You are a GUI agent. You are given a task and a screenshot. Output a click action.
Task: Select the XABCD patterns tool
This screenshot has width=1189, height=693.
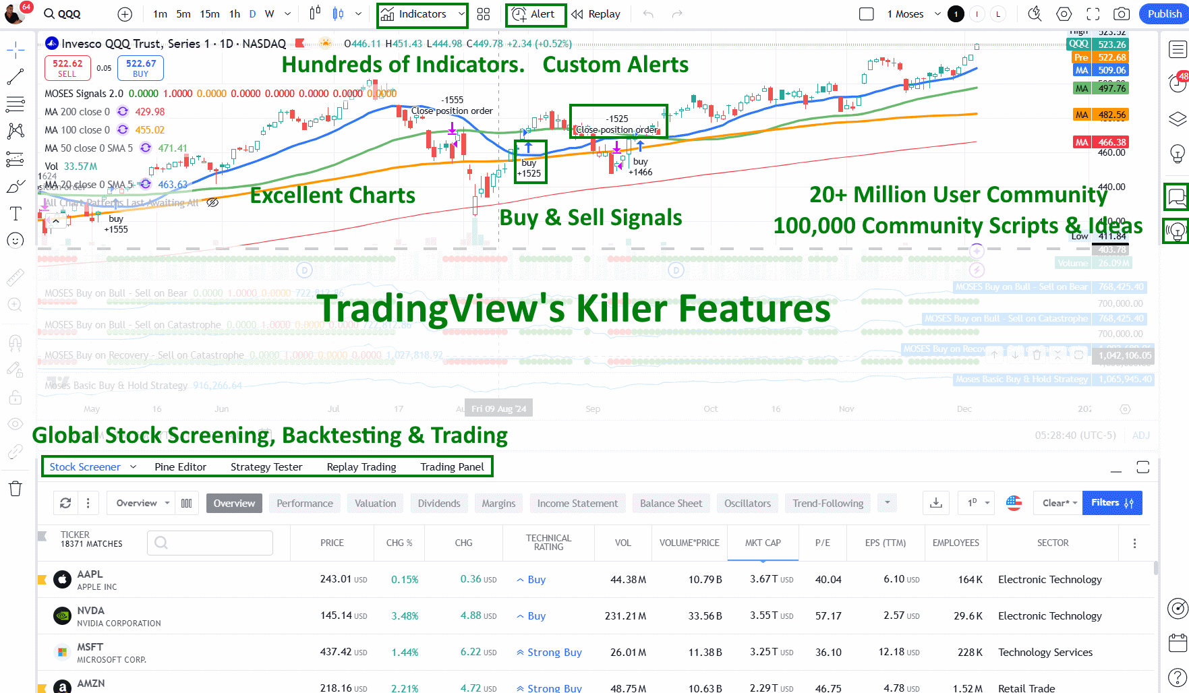(x=16, y=131)
